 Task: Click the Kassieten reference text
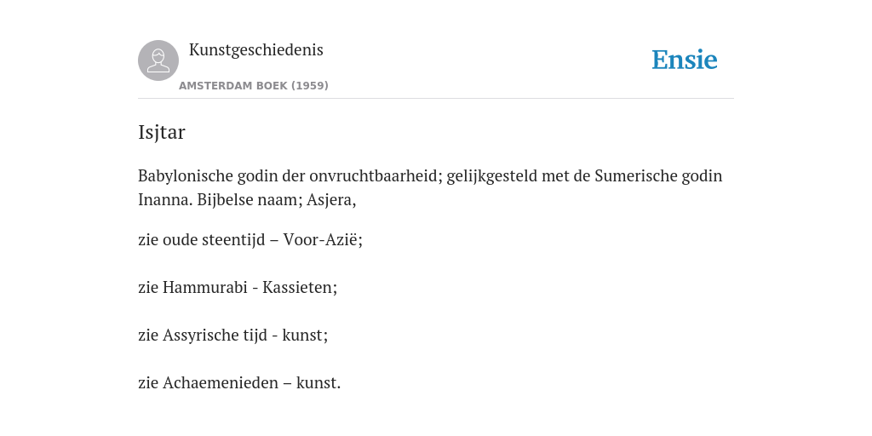[300, 288]
